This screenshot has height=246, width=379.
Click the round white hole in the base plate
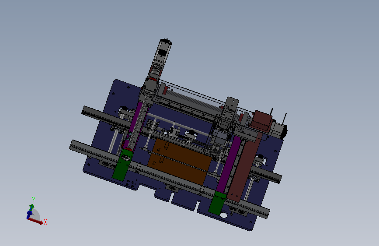pyautogui.click(x=223, y=215)
